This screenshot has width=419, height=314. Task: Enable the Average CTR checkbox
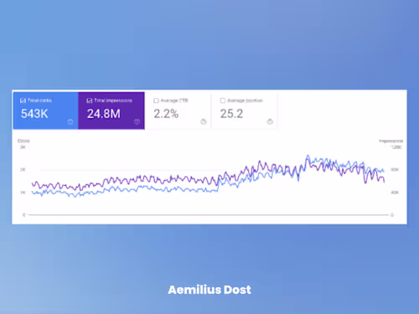point(156,100)
